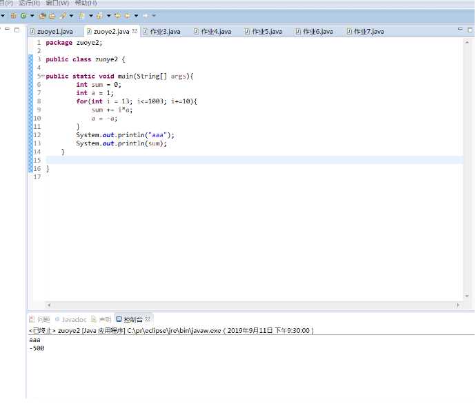Close the zuoye2.java editor tab
The image size is (476, 406).
point(135,31)
